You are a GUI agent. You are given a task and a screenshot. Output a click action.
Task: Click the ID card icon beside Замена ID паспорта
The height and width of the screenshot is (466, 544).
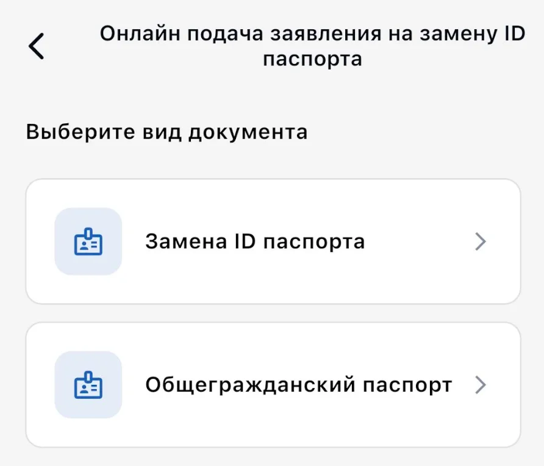(88, 242)
